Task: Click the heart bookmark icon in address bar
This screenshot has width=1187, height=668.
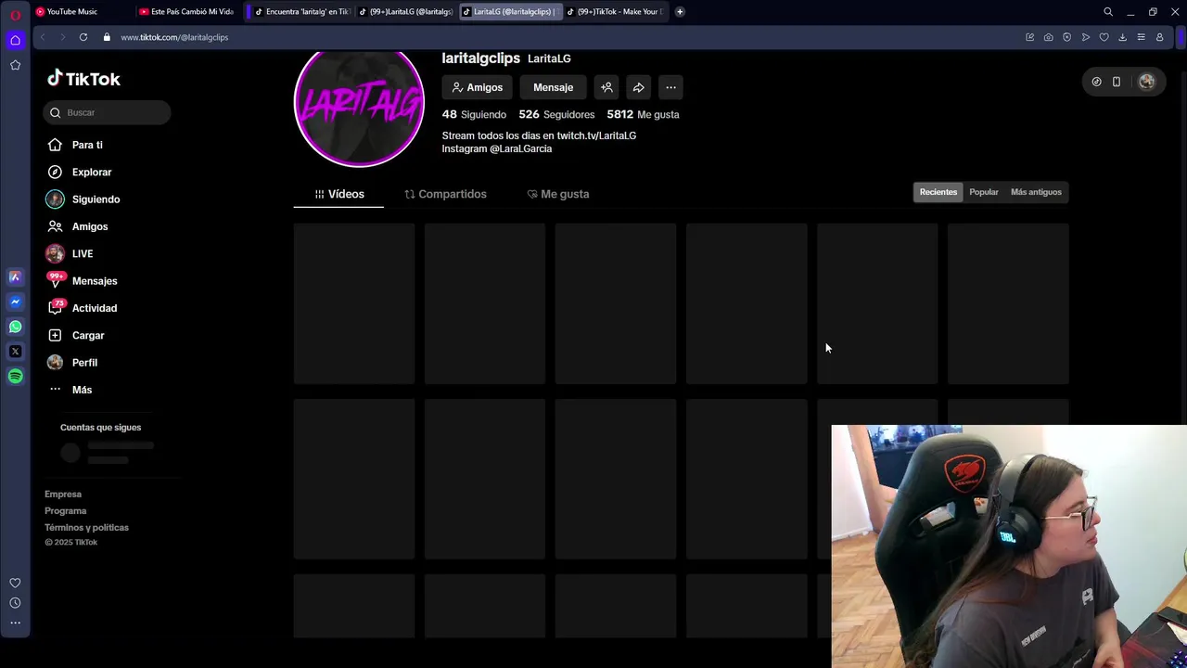Action: pos(1104,37)
